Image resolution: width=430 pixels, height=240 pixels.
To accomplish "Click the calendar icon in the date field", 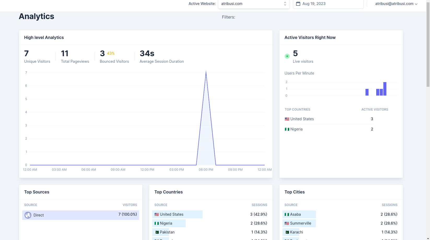I will (x=298, y=4).
